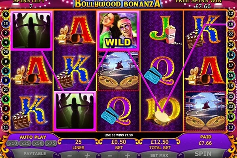The width and height of the screenshot is (237, 158).
Task: Open the PAYTABLE
Action: [35, 154]
